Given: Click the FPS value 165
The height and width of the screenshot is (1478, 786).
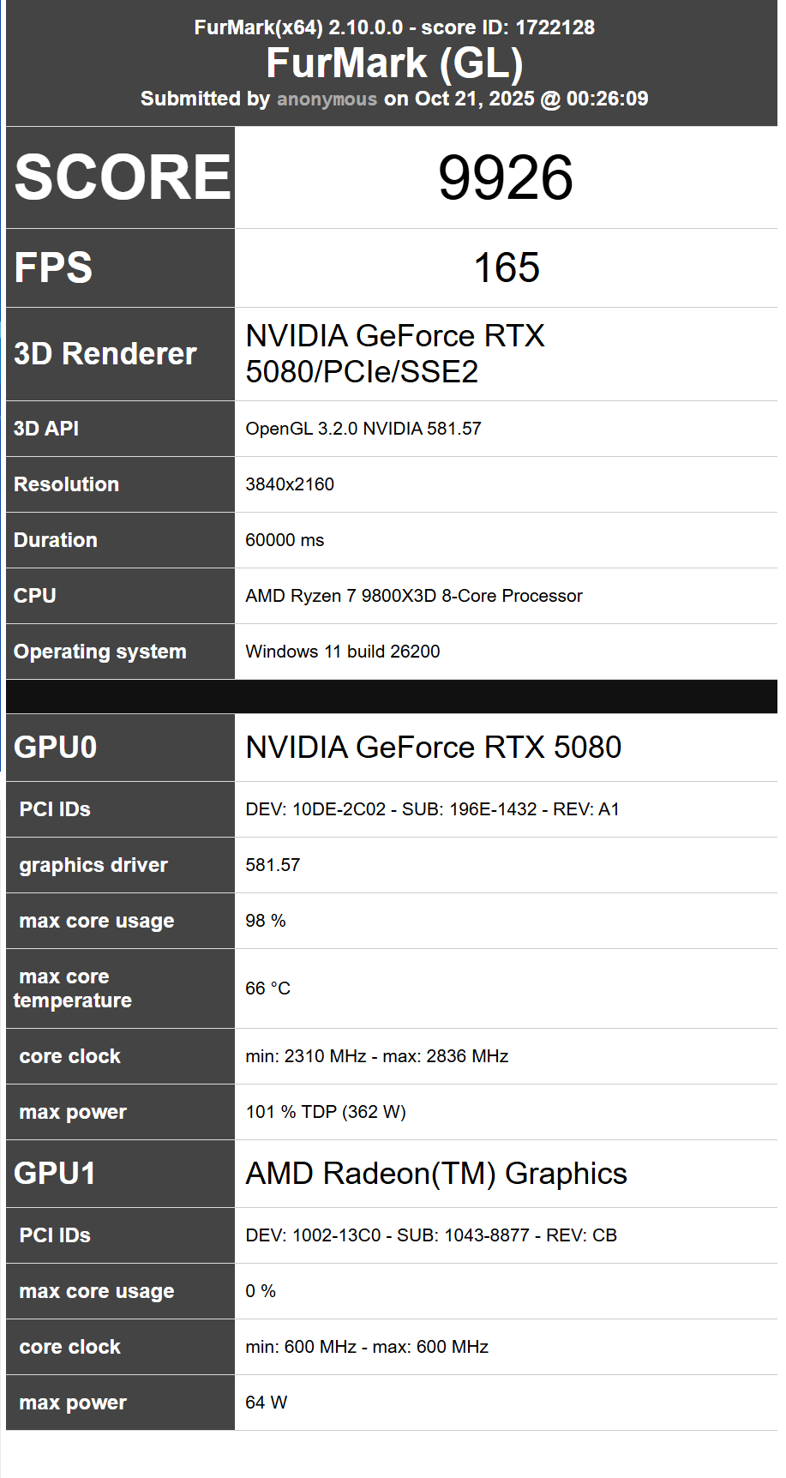Looking at the screenshot, I should (506, 267).
